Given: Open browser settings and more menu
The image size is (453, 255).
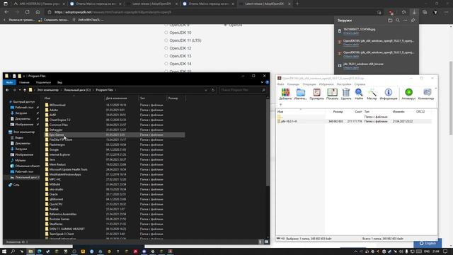Looking at the screenshot, I should pyautogui.click(x=447, y=12).
